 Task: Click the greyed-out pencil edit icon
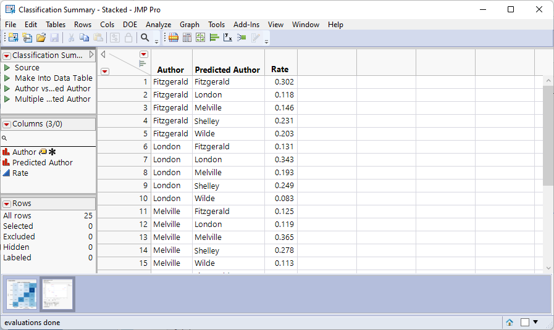coord(256,38)
